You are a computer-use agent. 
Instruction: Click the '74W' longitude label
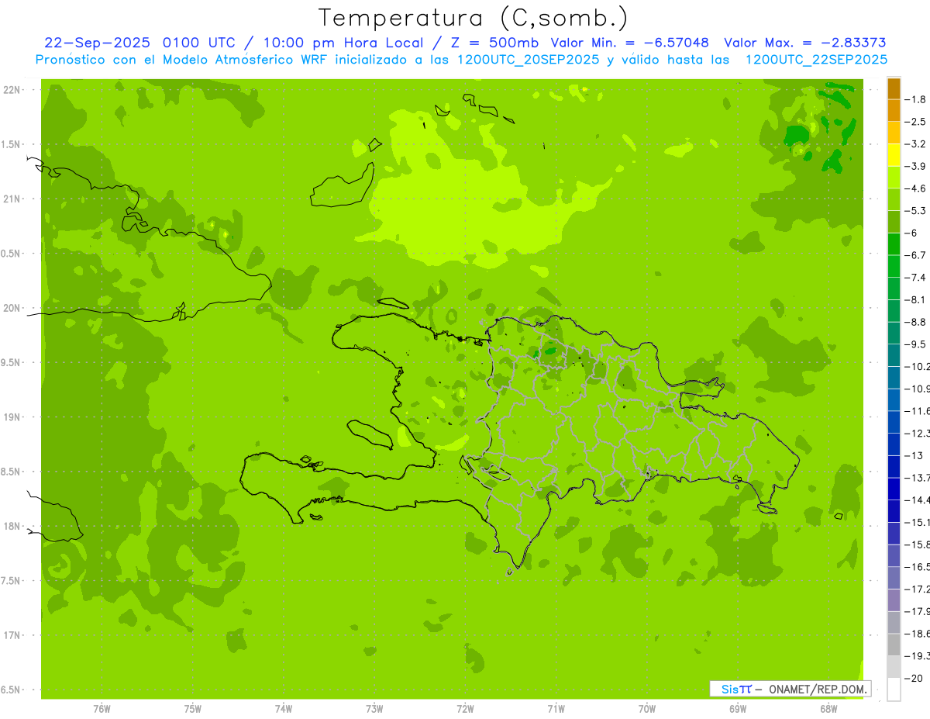283,709
